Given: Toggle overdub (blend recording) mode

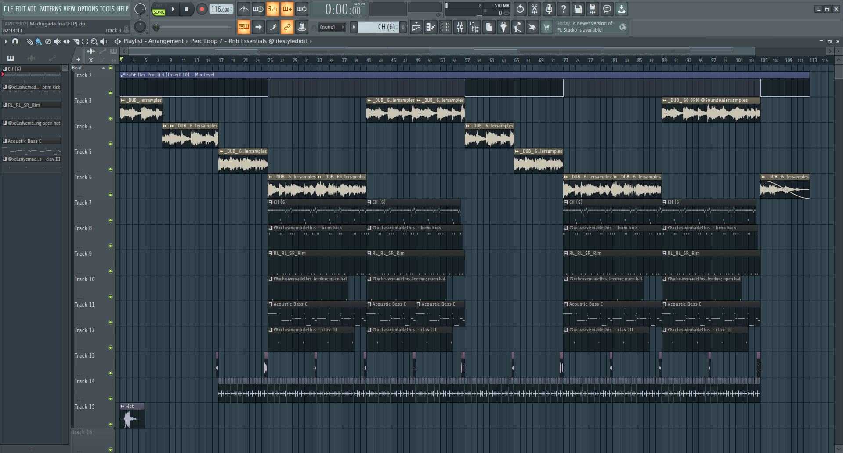Looking at the screenshot, I should 287,9.
